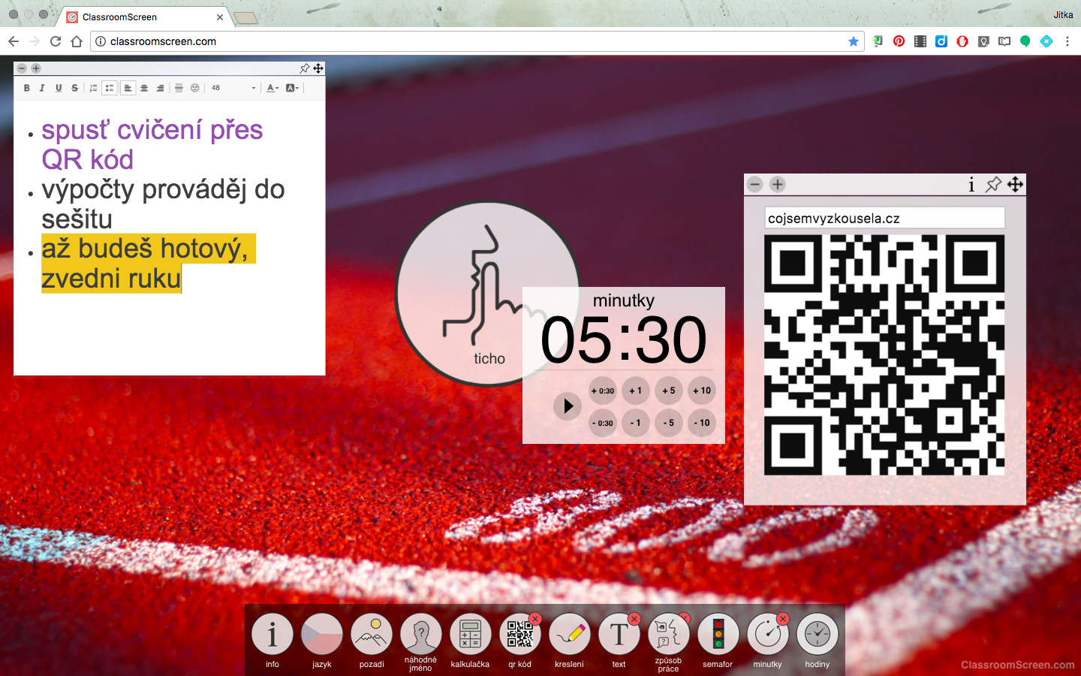Viewport: 1081px width, 676px height.
Task: Enlarge the text widget with plus button
Action: (35, 68)
